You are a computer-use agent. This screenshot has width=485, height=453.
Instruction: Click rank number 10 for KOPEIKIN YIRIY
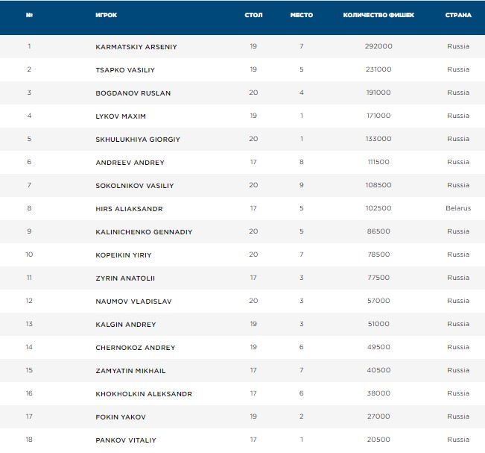point(29,254)
